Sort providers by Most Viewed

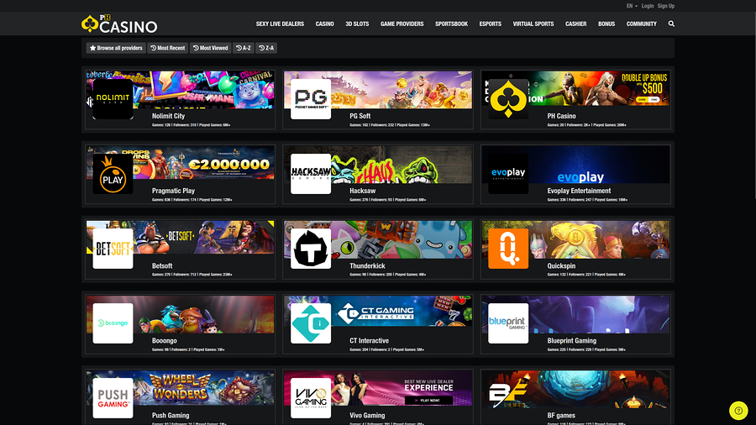210,48
